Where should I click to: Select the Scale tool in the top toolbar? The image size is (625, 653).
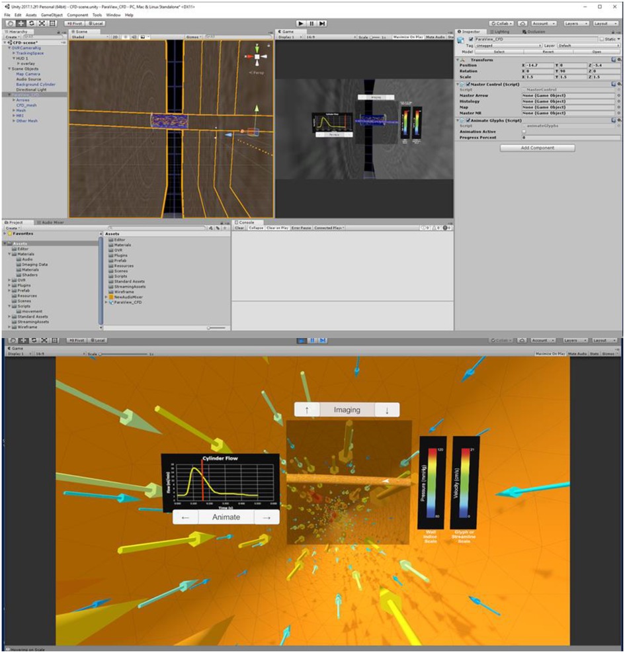pyautogui.click(x=42, y=23)
